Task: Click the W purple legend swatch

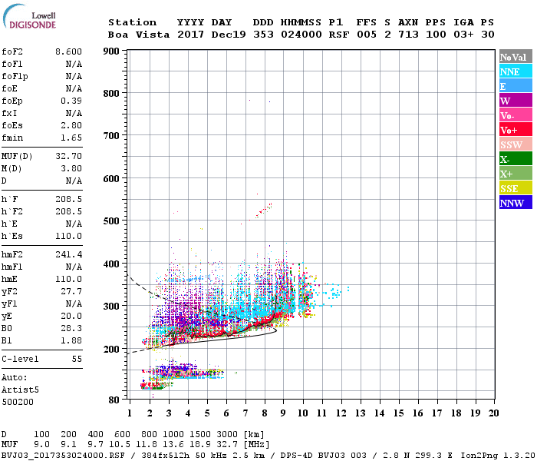Action: click(516, 101)
